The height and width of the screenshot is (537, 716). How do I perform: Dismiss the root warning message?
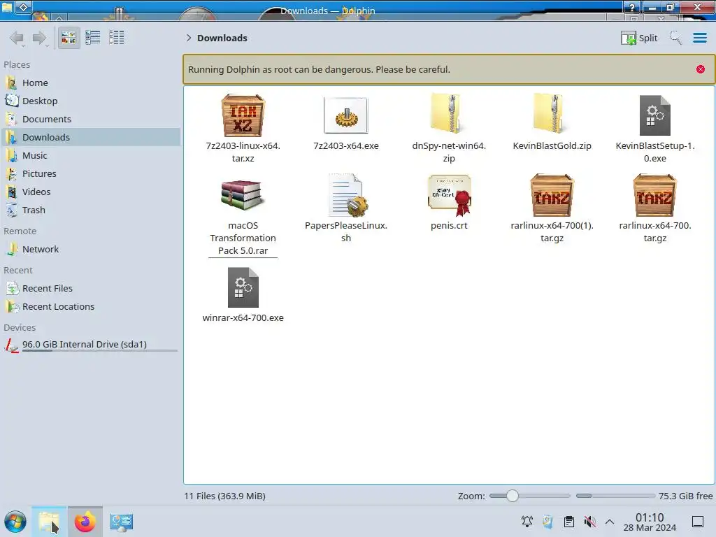click(701, 69)
